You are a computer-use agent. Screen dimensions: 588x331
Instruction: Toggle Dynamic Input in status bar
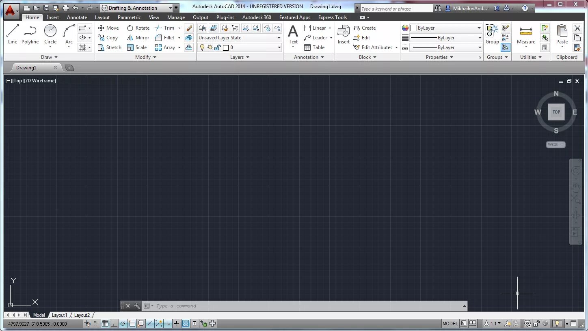point(168,324)
